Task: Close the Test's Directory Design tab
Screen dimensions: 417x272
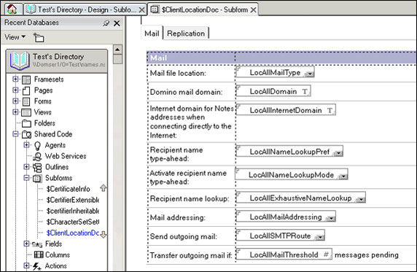Action: [142, 10]
